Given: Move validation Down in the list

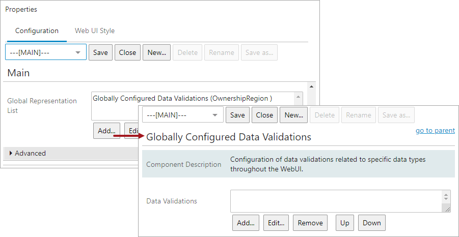Looking at the screenshot, I should click(x=372, y=223).
